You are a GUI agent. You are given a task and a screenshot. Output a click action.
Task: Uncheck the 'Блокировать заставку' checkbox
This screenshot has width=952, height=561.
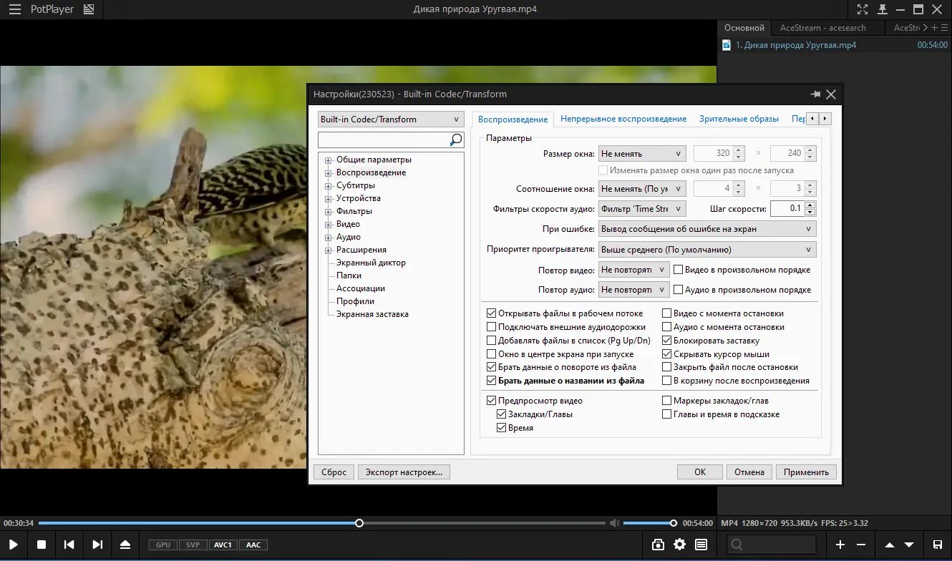667,341
